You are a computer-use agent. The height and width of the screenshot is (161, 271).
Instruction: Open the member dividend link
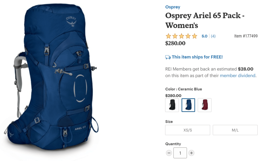tap(237, 76)
